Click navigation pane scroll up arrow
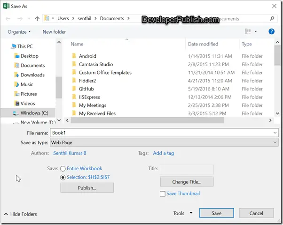This screenshot has width=283, height=225. (x=59, y=43)
